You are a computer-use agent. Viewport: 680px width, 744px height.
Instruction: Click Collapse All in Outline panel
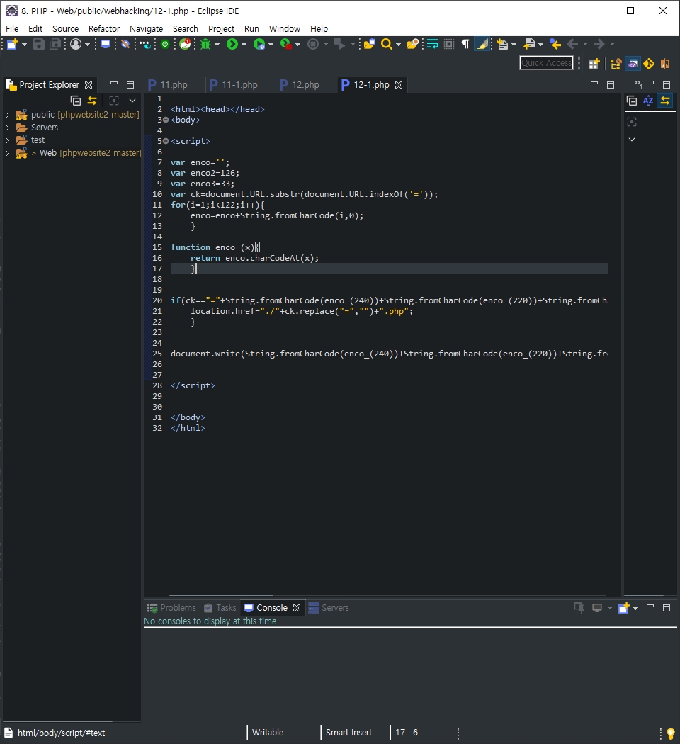pyautogui.click(x=632, y=101)
